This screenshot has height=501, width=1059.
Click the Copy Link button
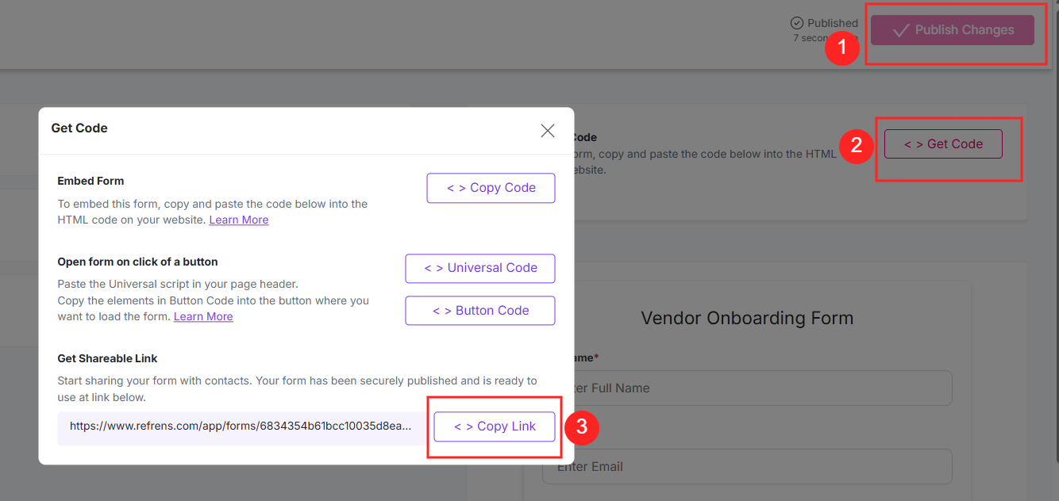tap(495, 426)
